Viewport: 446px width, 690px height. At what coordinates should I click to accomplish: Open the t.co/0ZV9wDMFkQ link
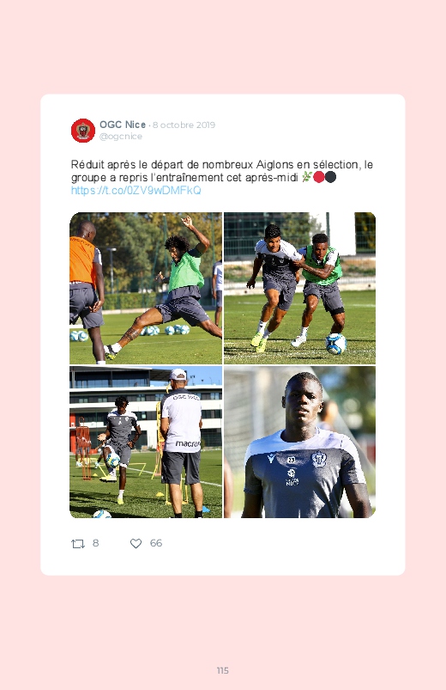click(x=136, y=190)
